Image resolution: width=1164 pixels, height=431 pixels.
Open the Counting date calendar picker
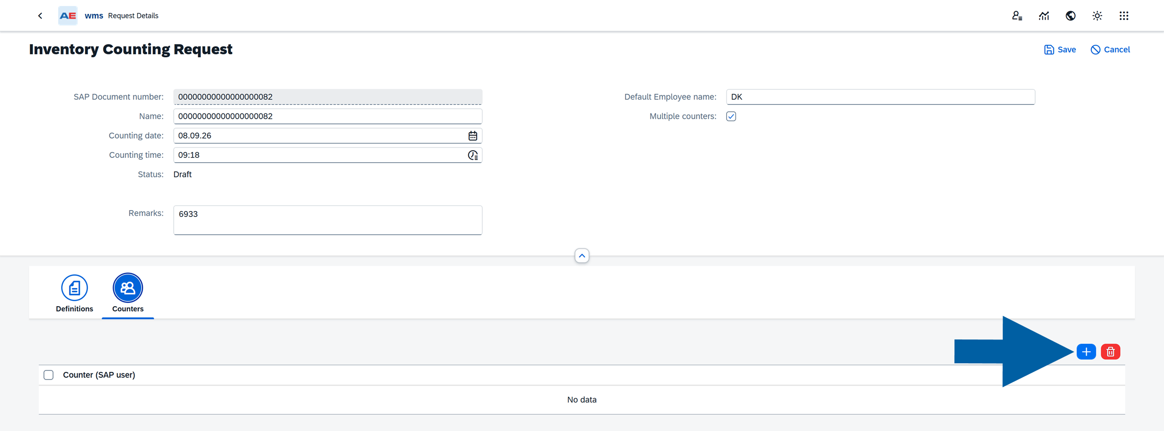pyautogui.click(x=472, y=136)
